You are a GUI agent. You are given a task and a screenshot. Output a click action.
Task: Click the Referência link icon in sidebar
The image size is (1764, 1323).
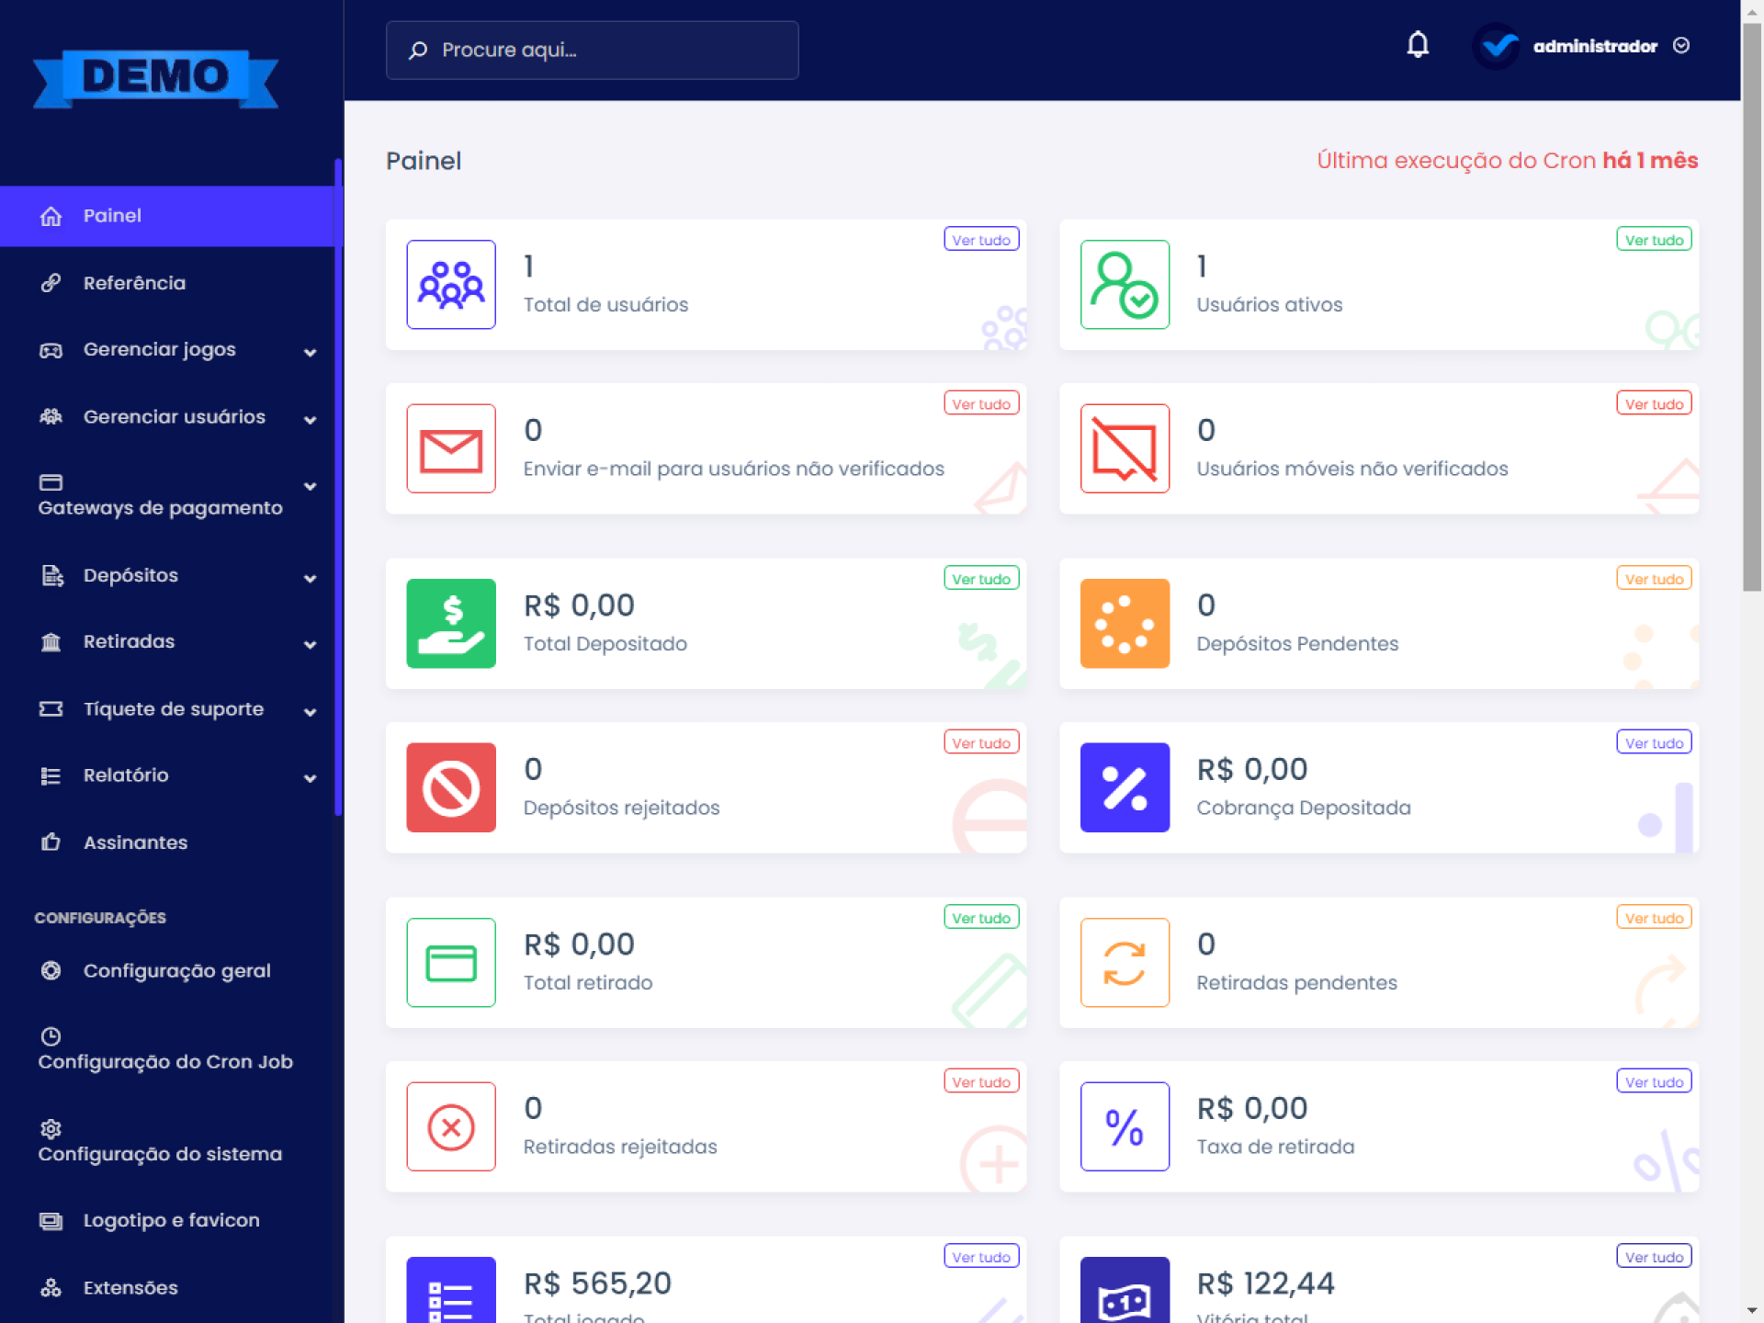[51, 283]
